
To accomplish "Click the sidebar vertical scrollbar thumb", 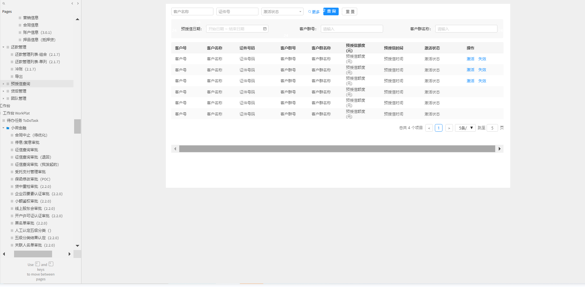I will 77,126.
